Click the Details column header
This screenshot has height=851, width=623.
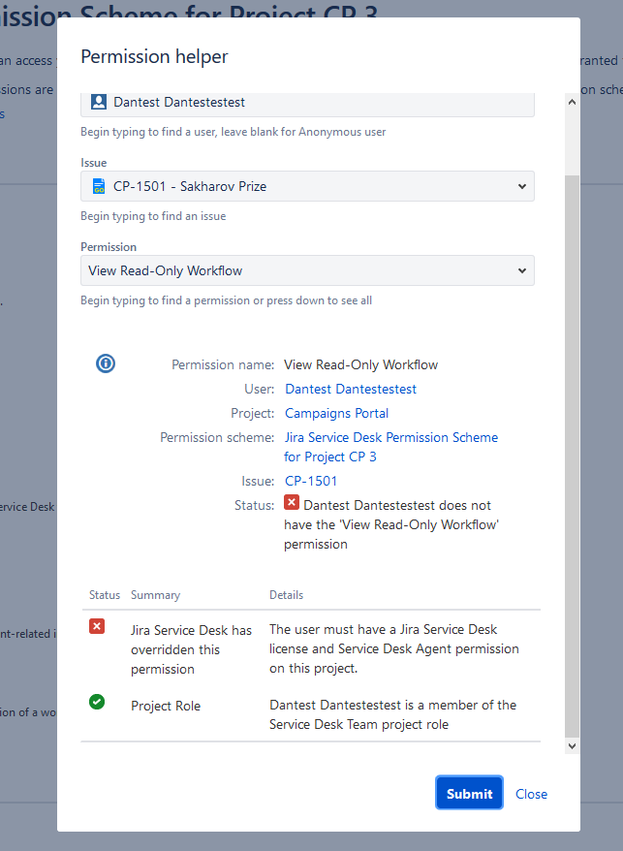point(287,595)
